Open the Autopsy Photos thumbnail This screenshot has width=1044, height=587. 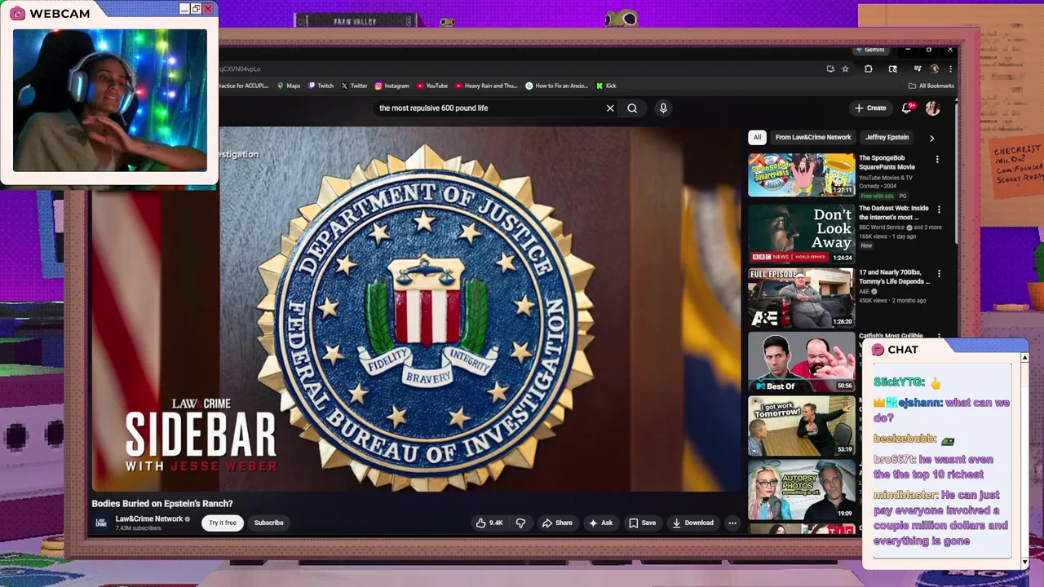pyautogui.click(x=801, y=489)
